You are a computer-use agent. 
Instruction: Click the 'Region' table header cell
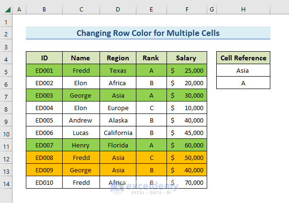(x=118, y=58)
